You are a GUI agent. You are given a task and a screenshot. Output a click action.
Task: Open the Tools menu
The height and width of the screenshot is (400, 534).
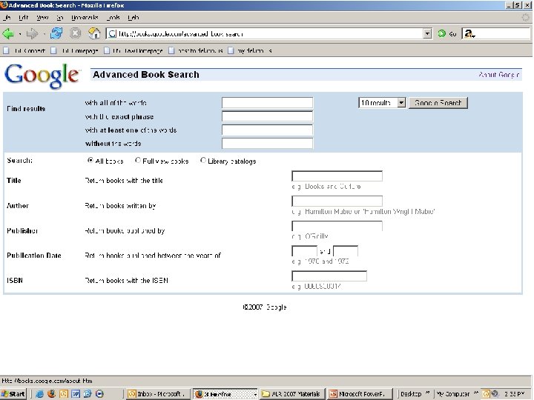113,18
